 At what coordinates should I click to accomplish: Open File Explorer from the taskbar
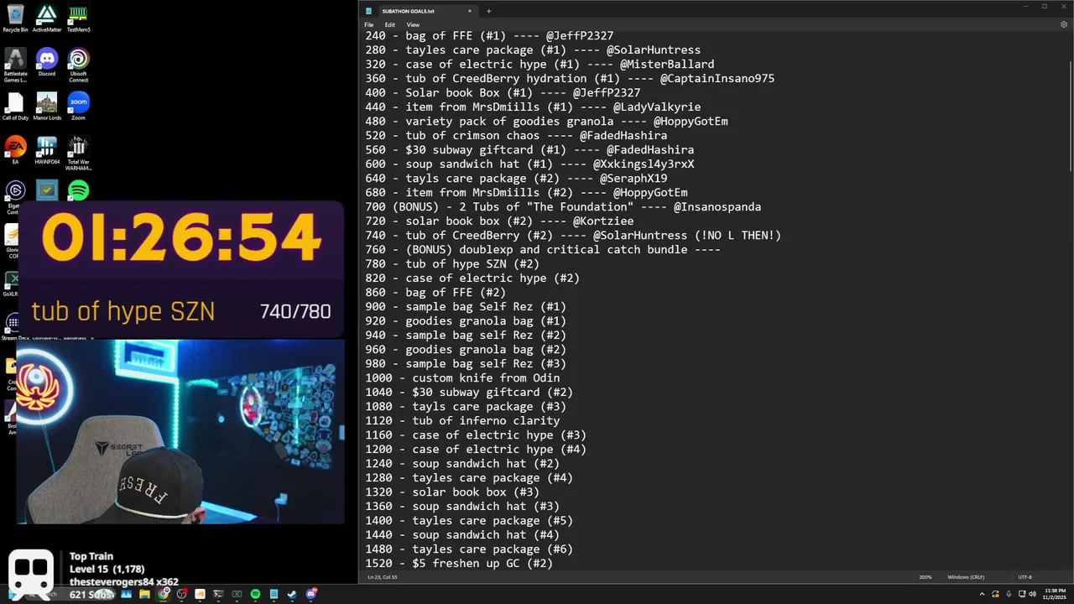[x=144, y=594]
